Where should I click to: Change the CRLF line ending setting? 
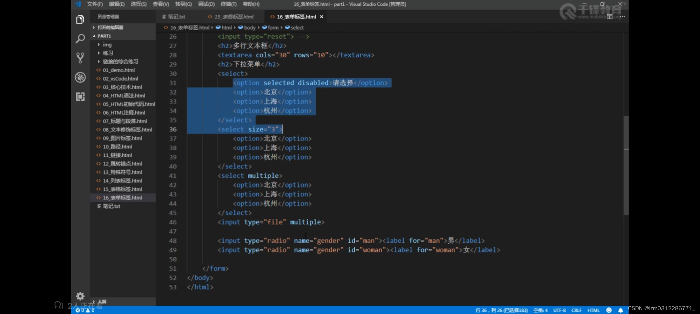tap(576, 310)
